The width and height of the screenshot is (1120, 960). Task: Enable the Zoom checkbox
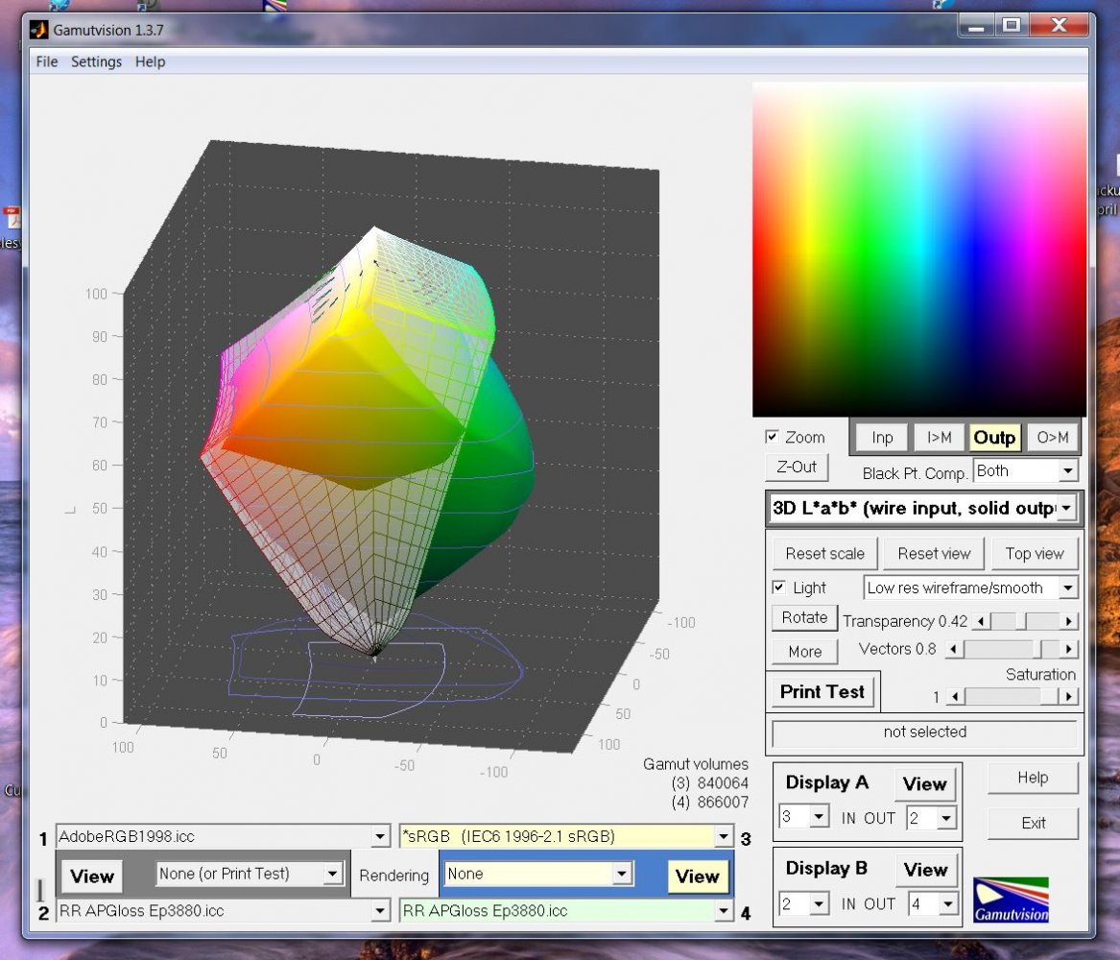click(x=773, y=437)
